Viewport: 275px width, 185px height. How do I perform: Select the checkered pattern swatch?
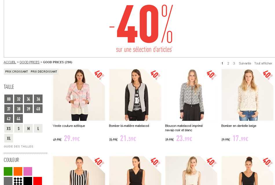coord(18,181)
